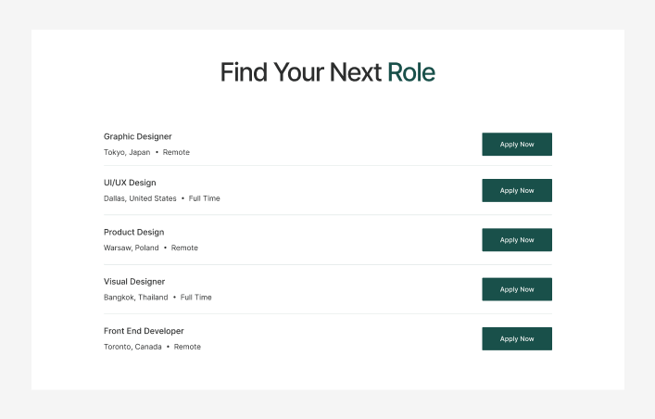Open the Graphic Designer job title
The height and width of the screenshot is (419, 655).
(x=137, y=136)
